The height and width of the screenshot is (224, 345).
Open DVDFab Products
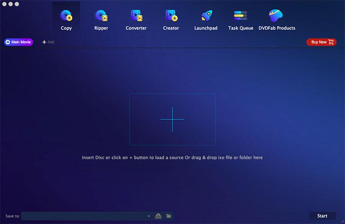(277, 19)
